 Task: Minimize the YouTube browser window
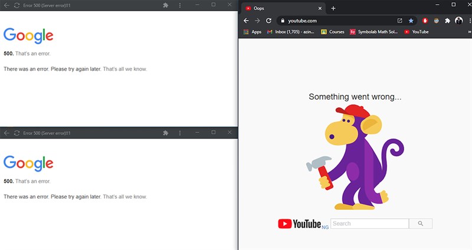tap(437, 5)
